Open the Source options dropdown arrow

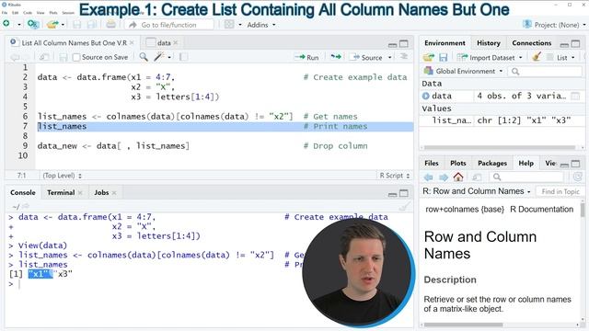tap(390, 57)
